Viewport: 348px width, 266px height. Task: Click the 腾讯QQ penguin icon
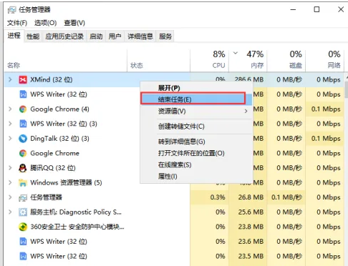pyautogui.click(x=23, y=168)
